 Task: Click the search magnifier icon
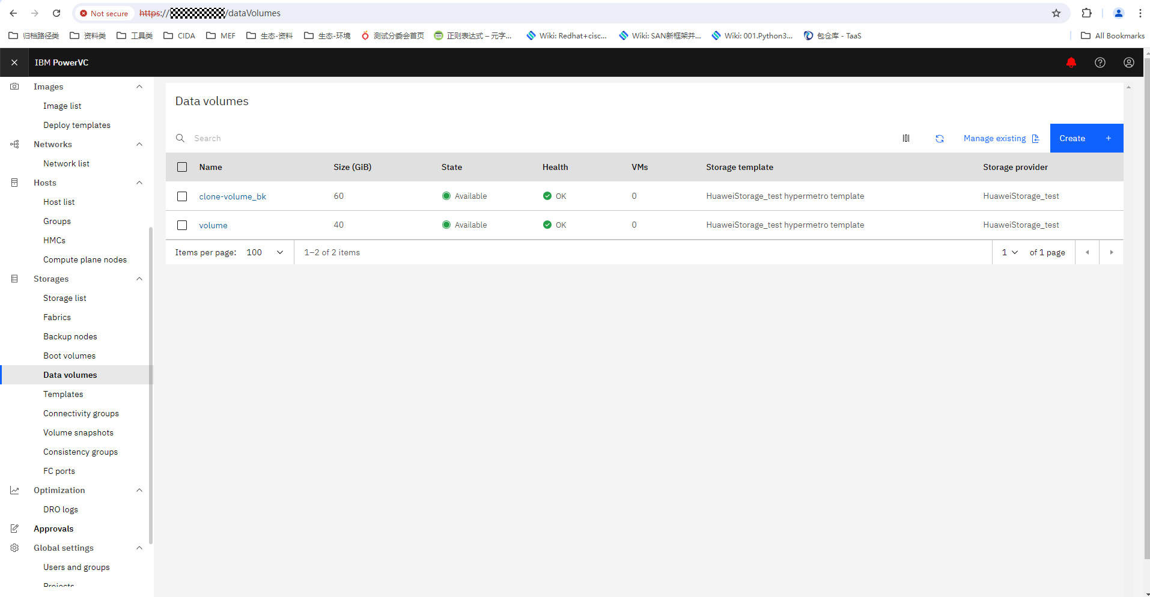[x=180, y=138]
